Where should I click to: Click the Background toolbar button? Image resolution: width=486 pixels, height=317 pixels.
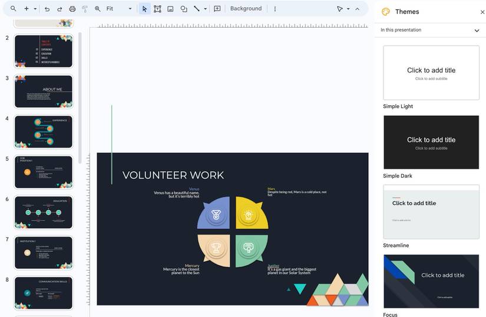[246, 9]
